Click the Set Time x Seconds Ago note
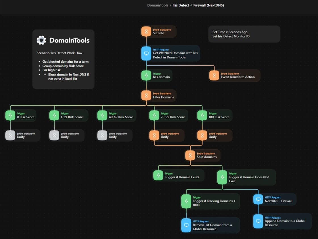318x239 pixels. pos(230,32)
